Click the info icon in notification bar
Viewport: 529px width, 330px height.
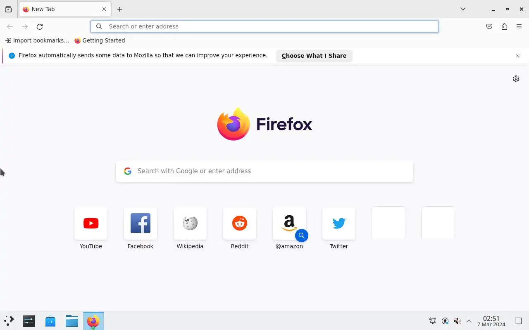(12, 56)
